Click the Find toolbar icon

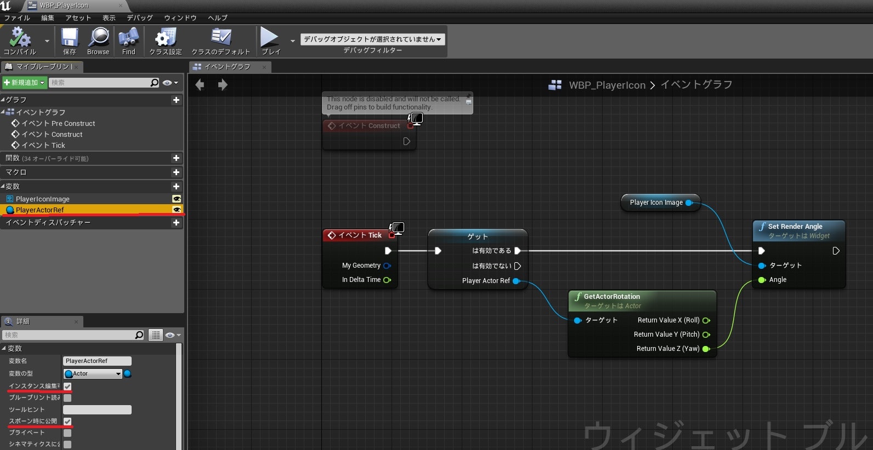click(128, 41)
